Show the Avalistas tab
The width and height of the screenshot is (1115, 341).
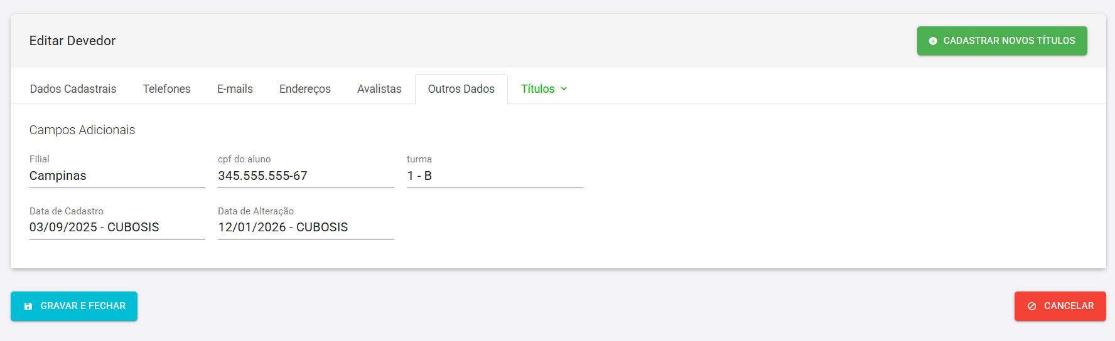[379, 89]
